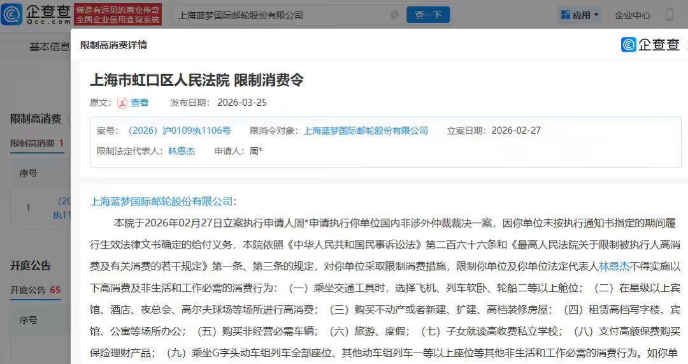The width and height of the screenshot is (688, 364).
Task: Click the 限制高消费 section heading in background
Action: pyautogui.click(x=36, y=119)
